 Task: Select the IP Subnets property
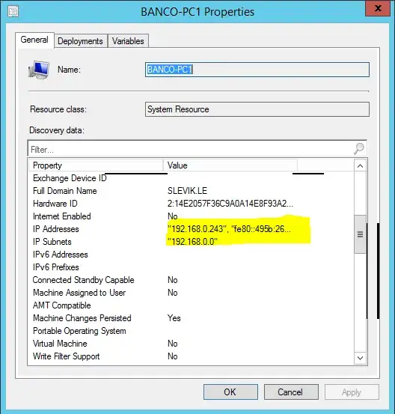tap(52, 242)
